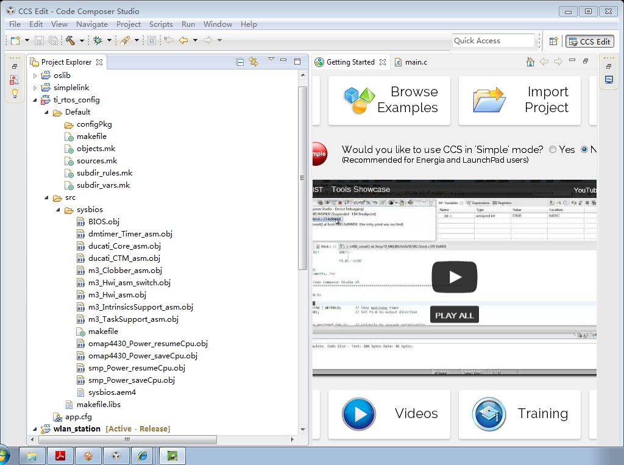The width and height of the screenshot is (624, 465).
Task: Collapse the src folder
Action: [46, 197]
